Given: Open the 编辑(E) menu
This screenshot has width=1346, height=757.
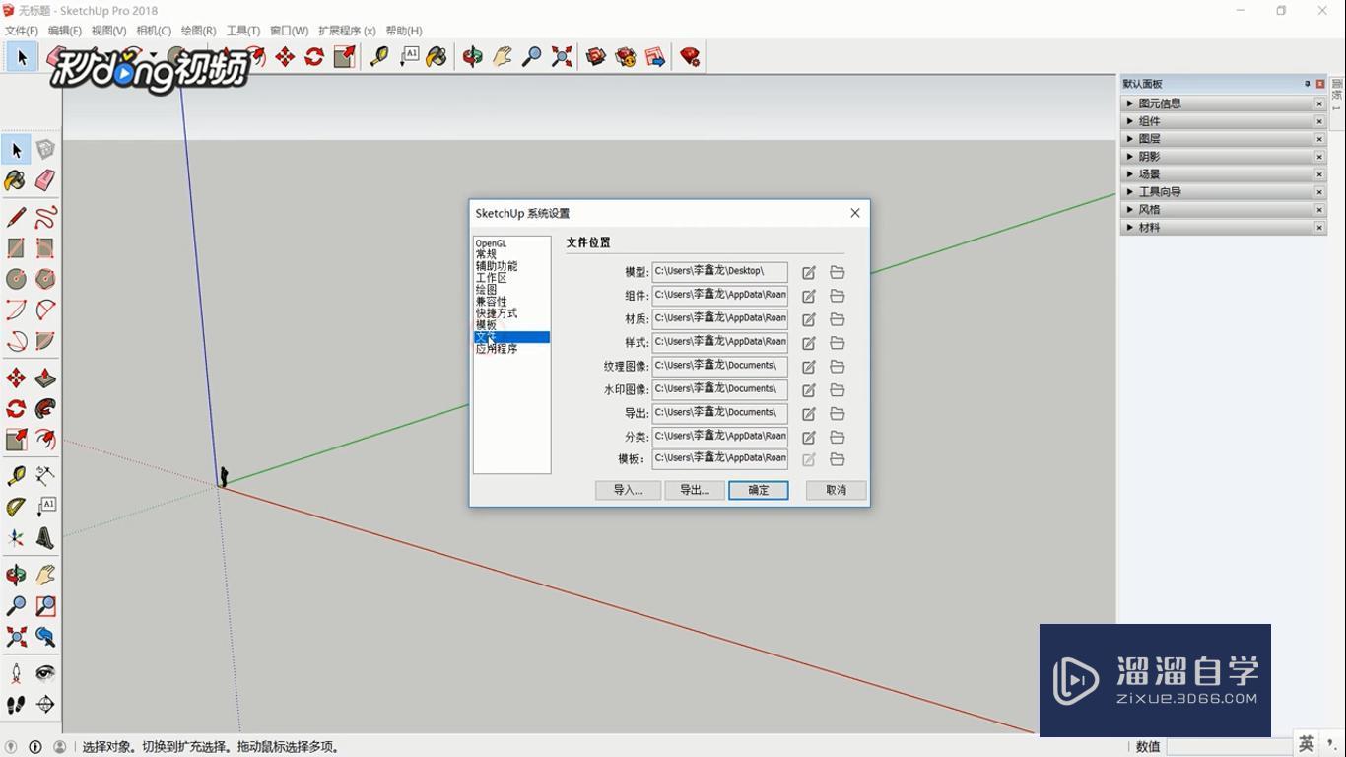Looking at the screenshot, I should click(x=65, y=31).
